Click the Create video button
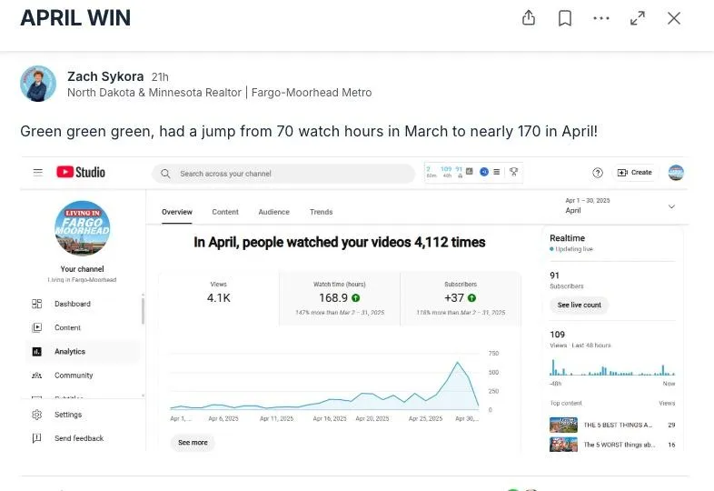This screenshot has height=491, width=714. pos(635,173)
